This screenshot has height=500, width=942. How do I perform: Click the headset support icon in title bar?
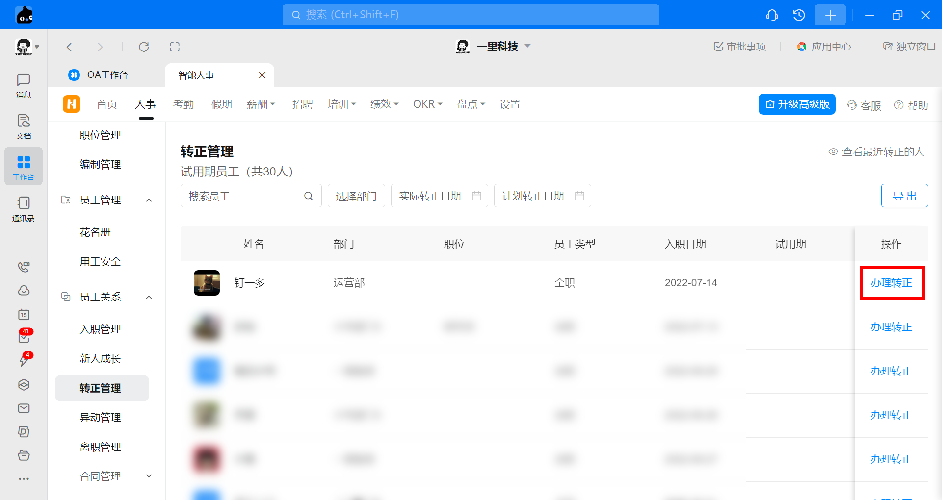(x=772, y=15)
